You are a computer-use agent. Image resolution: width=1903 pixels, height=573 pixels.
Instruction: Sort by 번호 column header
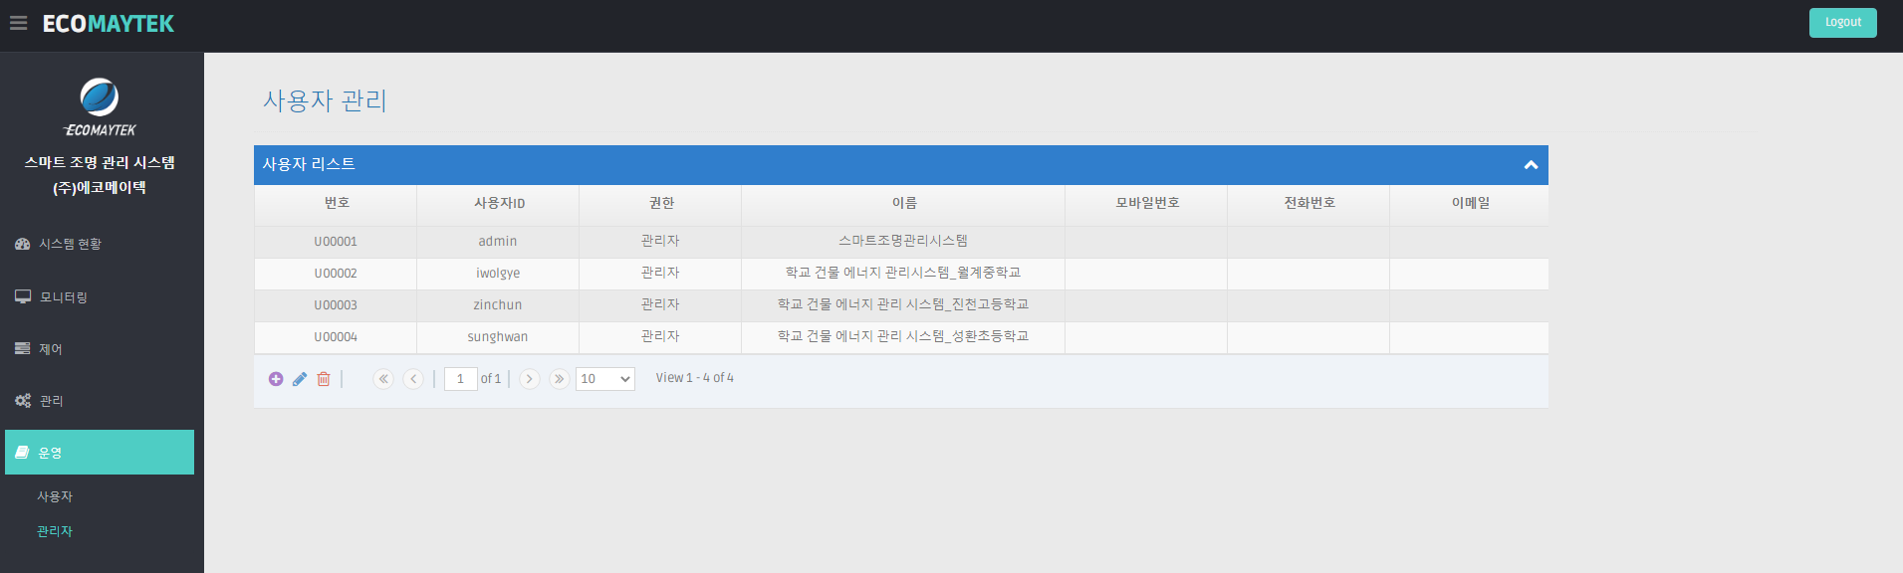click(337, 203)
